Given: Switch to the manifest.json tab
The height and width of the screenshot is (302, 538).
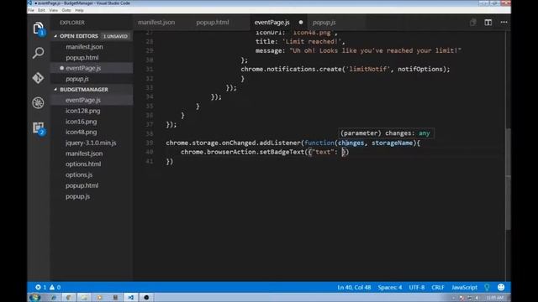Looking at the screenshot, I should tap(156, 23).
